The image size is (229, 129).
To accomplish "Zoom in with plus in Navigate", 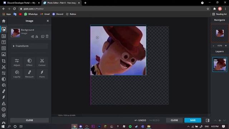I will click(226, 46).
